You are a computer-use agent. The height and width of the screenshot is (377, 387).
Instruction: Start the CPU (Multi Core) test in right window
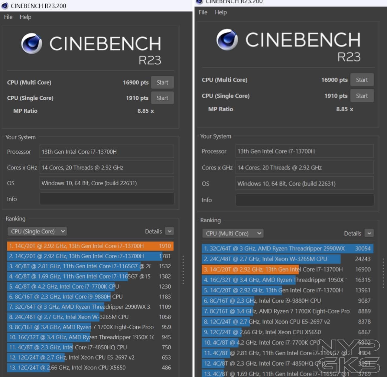pos(362,80)
